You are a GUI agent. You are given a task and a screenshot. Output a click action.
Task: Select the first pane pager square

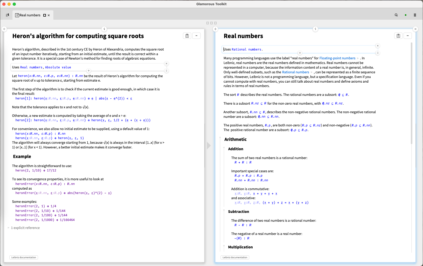(x=207, y=23)
